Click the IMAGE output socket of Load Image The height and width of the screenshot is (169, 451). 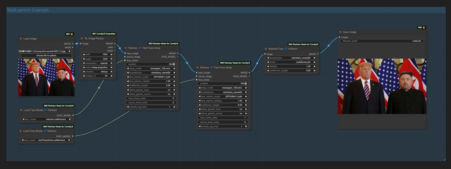point(73,43)
